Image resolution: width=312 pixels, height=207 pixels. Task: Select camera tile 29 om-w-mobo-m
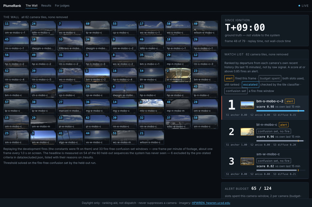(43, 122)
